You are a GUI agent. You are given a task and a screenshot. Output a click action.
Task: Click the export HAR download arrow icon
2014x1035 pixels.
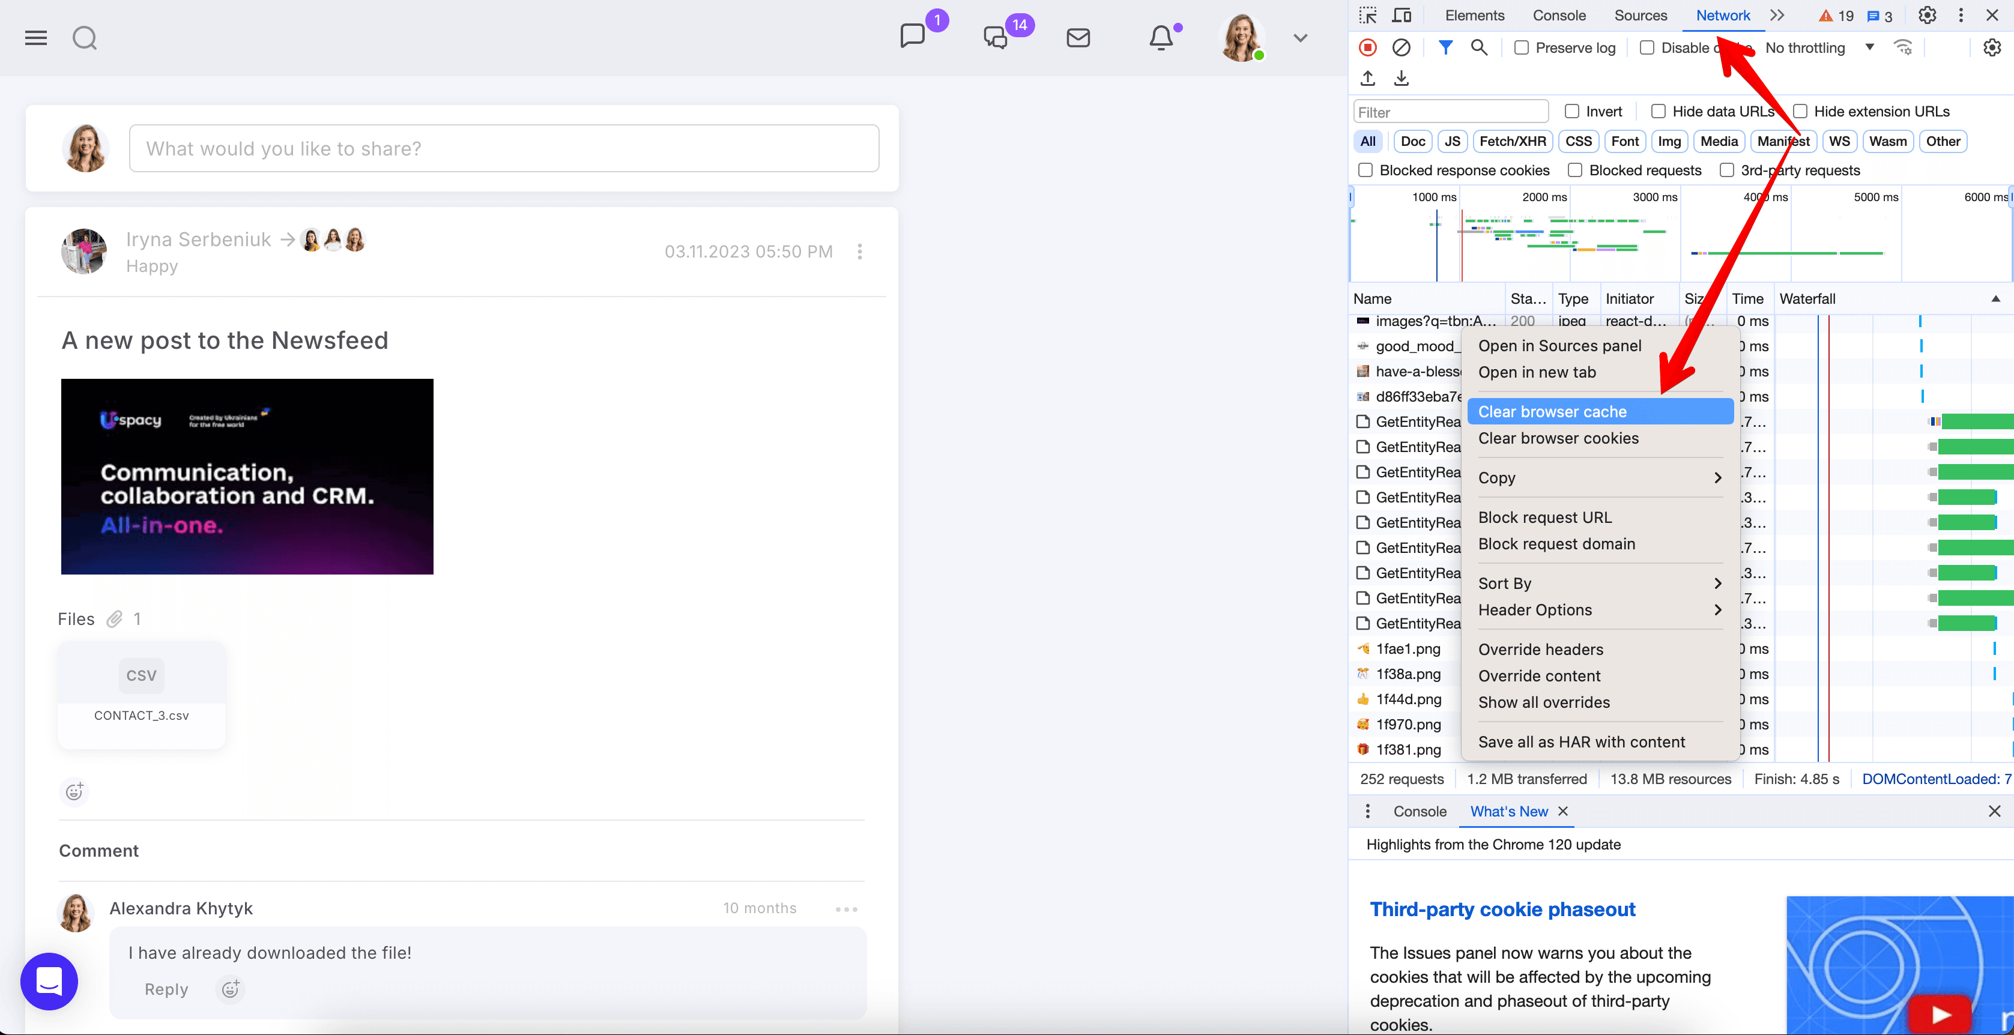pyautogui.click(x=1401, y=78)
